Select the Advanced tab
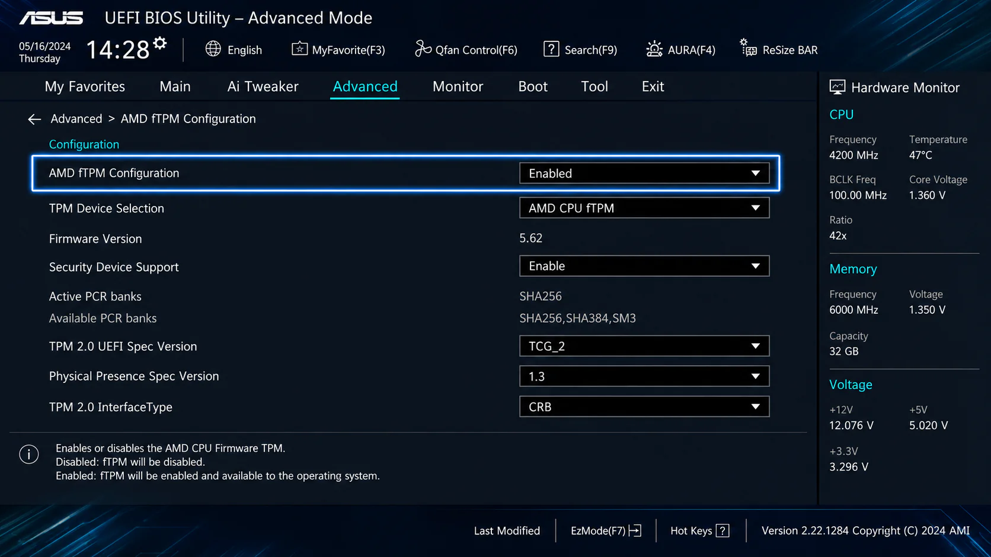The height and width of the screenshot is (557, 991). 365,86
